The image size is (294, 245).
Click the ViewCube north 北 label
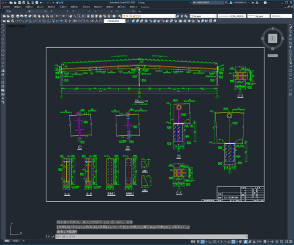click(273, 28)
